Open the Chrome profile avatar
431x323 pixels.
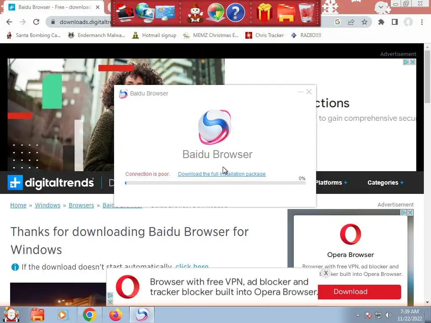[x=408, y=22]
